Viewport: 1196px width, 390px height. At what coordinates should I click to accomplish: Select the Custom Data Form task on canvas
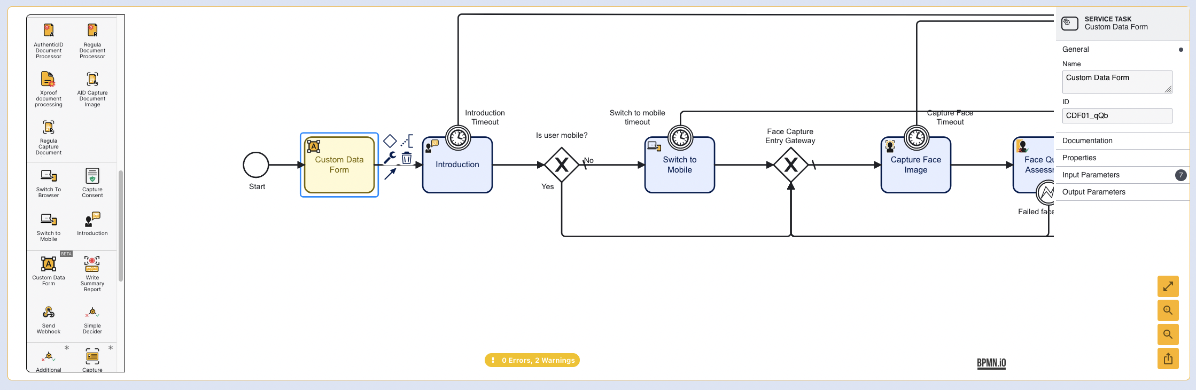[339, 165]
